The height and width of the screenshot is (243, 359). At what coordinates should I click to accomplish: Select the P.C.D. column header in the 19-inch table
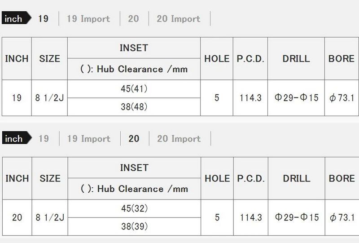click(x=250, y=58)
